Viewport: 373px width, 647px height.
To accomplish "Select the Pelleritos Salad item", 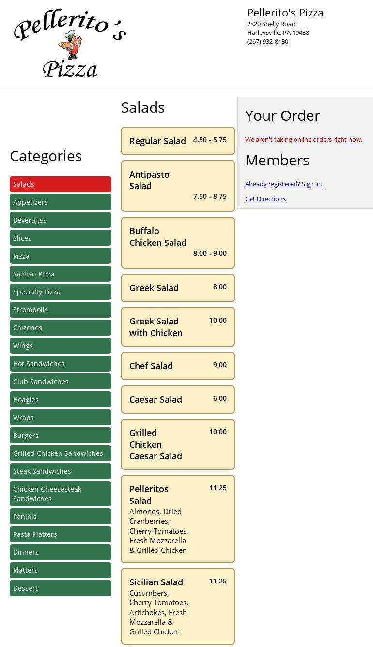I will pos(178,519).
